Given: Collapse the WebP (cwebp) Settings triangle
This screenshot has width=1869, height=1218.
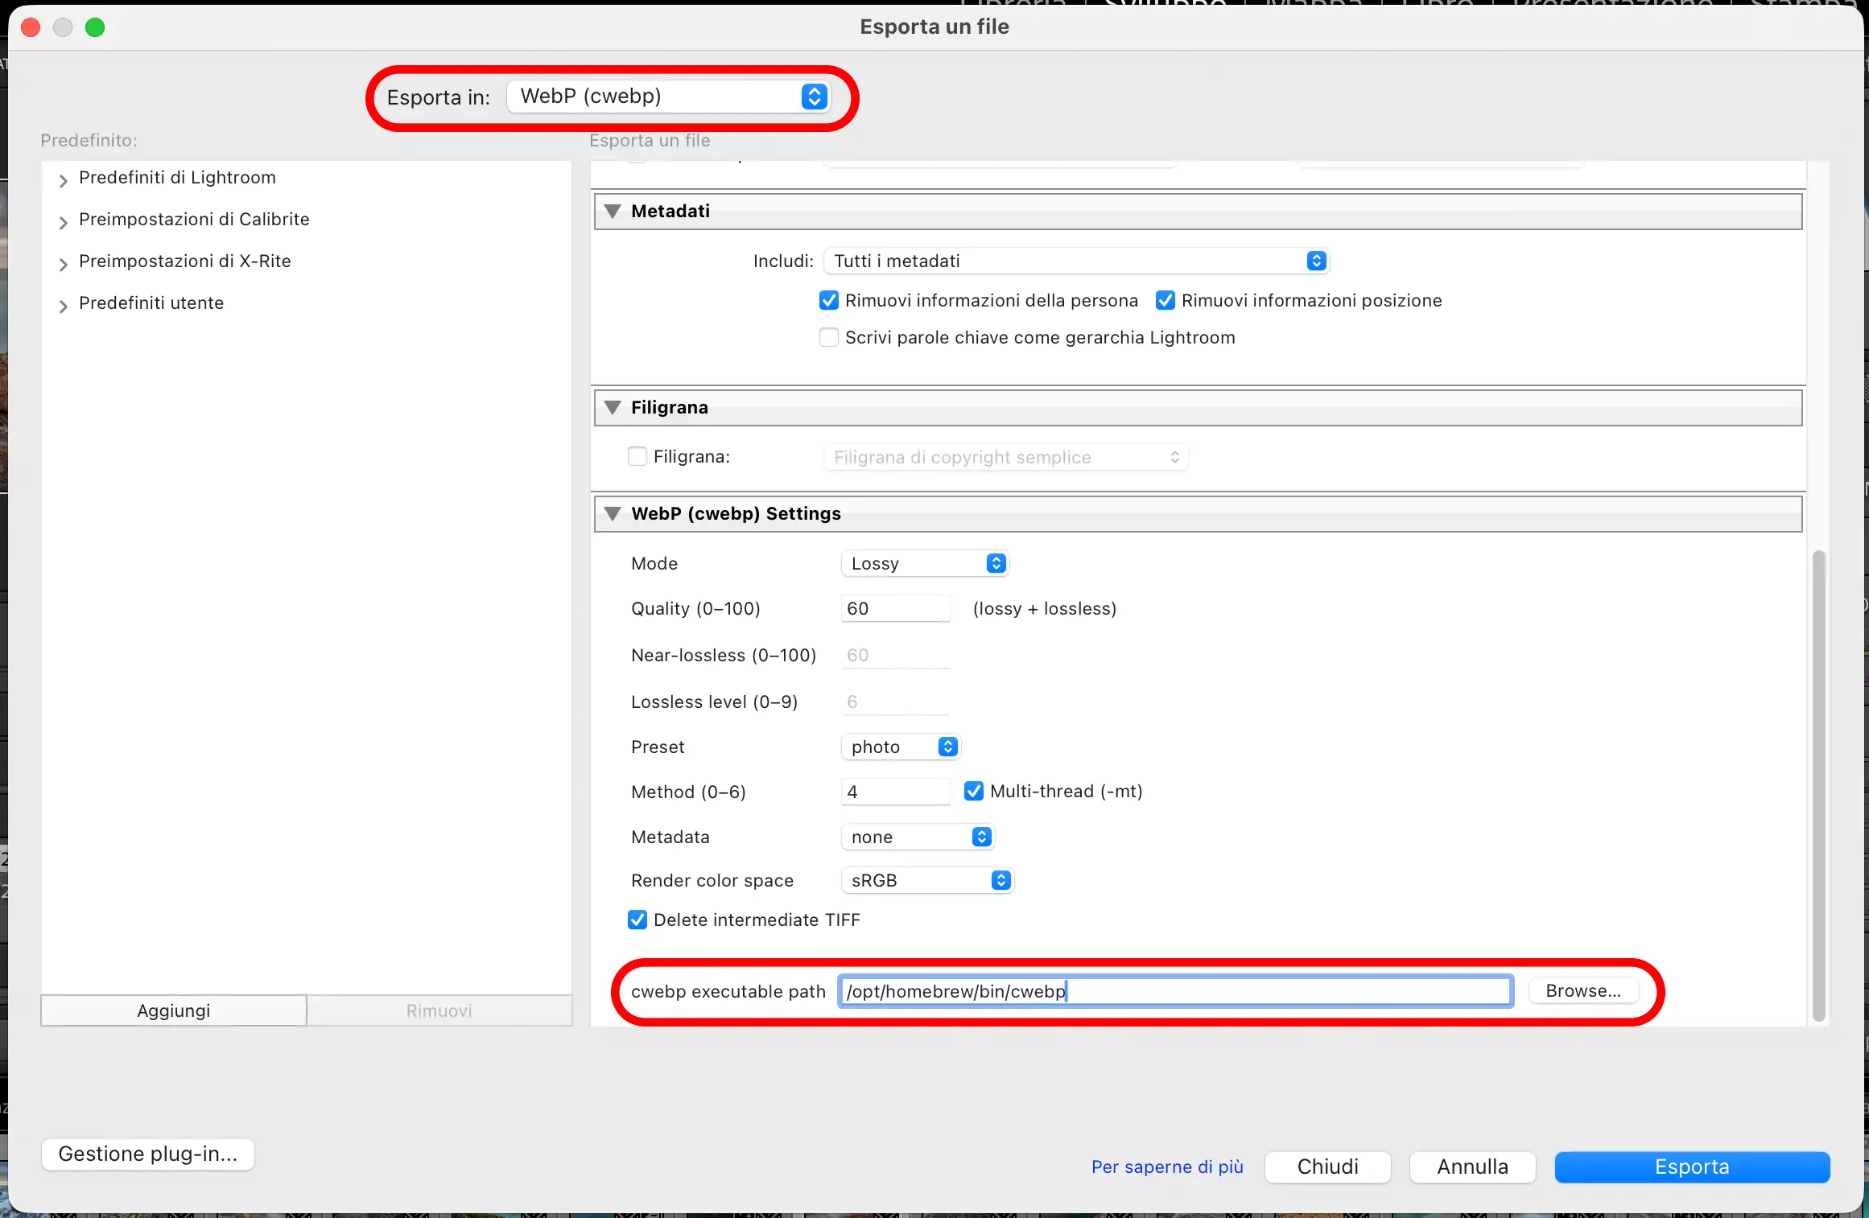Looking at the screenshot, I should click(613, 514).
